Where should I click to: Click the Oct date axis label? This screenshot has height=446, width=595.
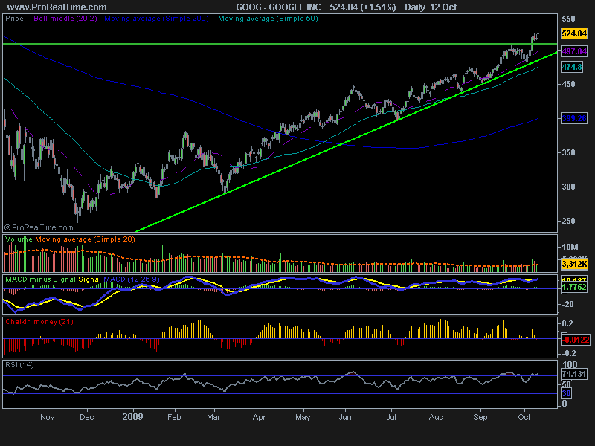click(x=524, y=417)
